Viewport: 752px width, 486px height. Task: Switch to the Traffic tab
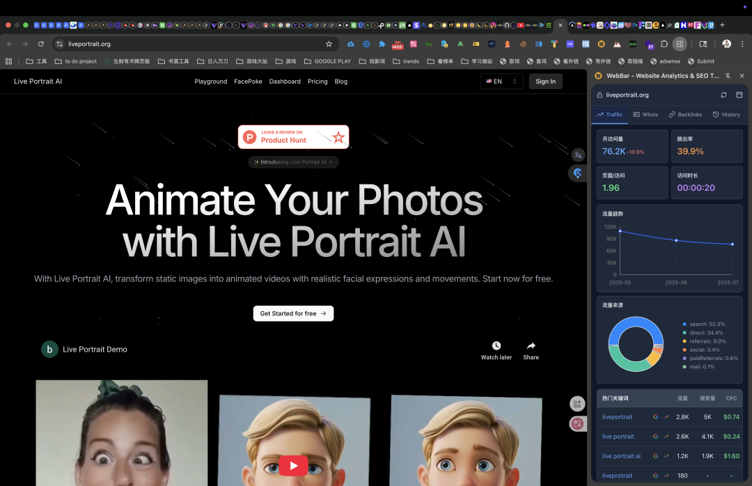(609, 115)
